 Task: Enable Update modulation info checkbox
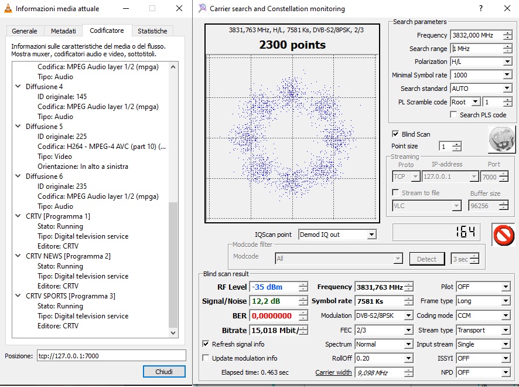pyautogui.click(x=206, y=358)
